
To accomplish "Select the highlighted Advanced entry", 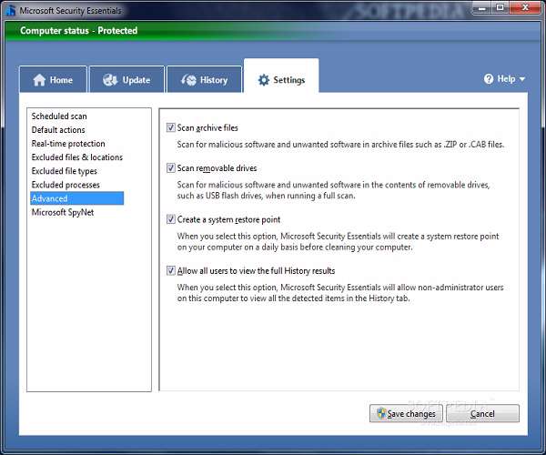I will tap(77, 198).
